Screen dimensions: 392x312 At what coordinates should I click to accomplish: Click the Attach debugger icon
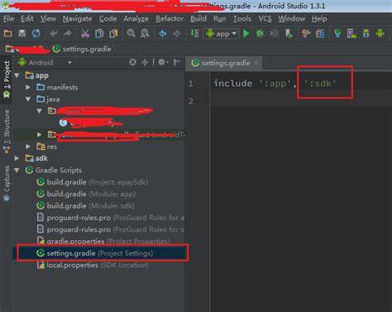pos(289,34)
